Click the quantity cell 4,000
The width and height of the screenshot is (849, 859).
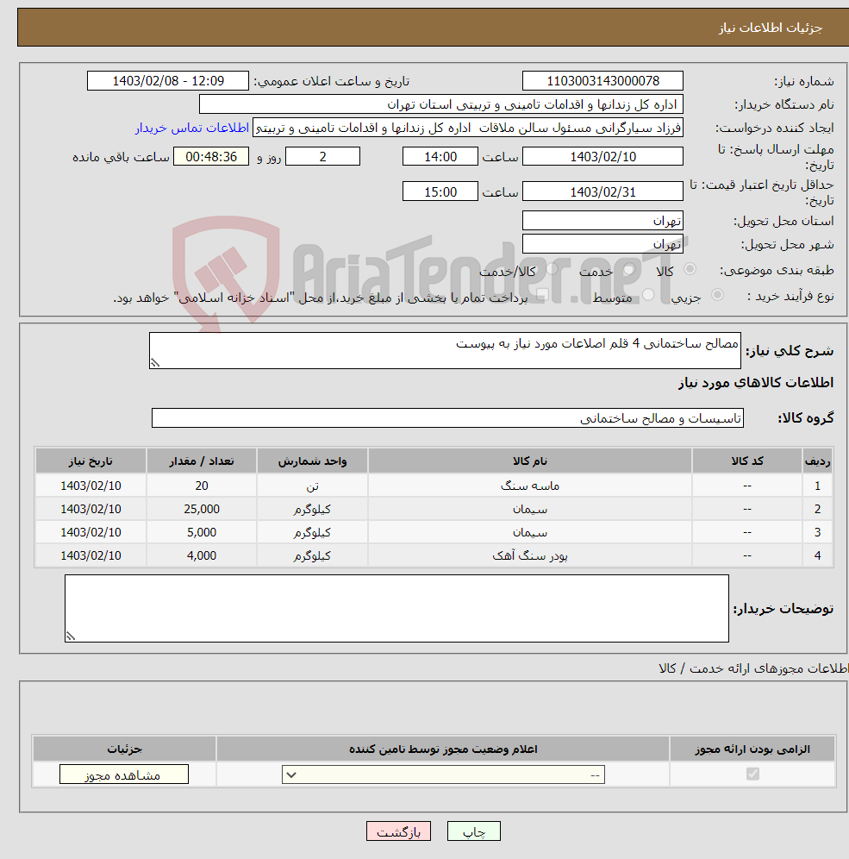[202, 555]
